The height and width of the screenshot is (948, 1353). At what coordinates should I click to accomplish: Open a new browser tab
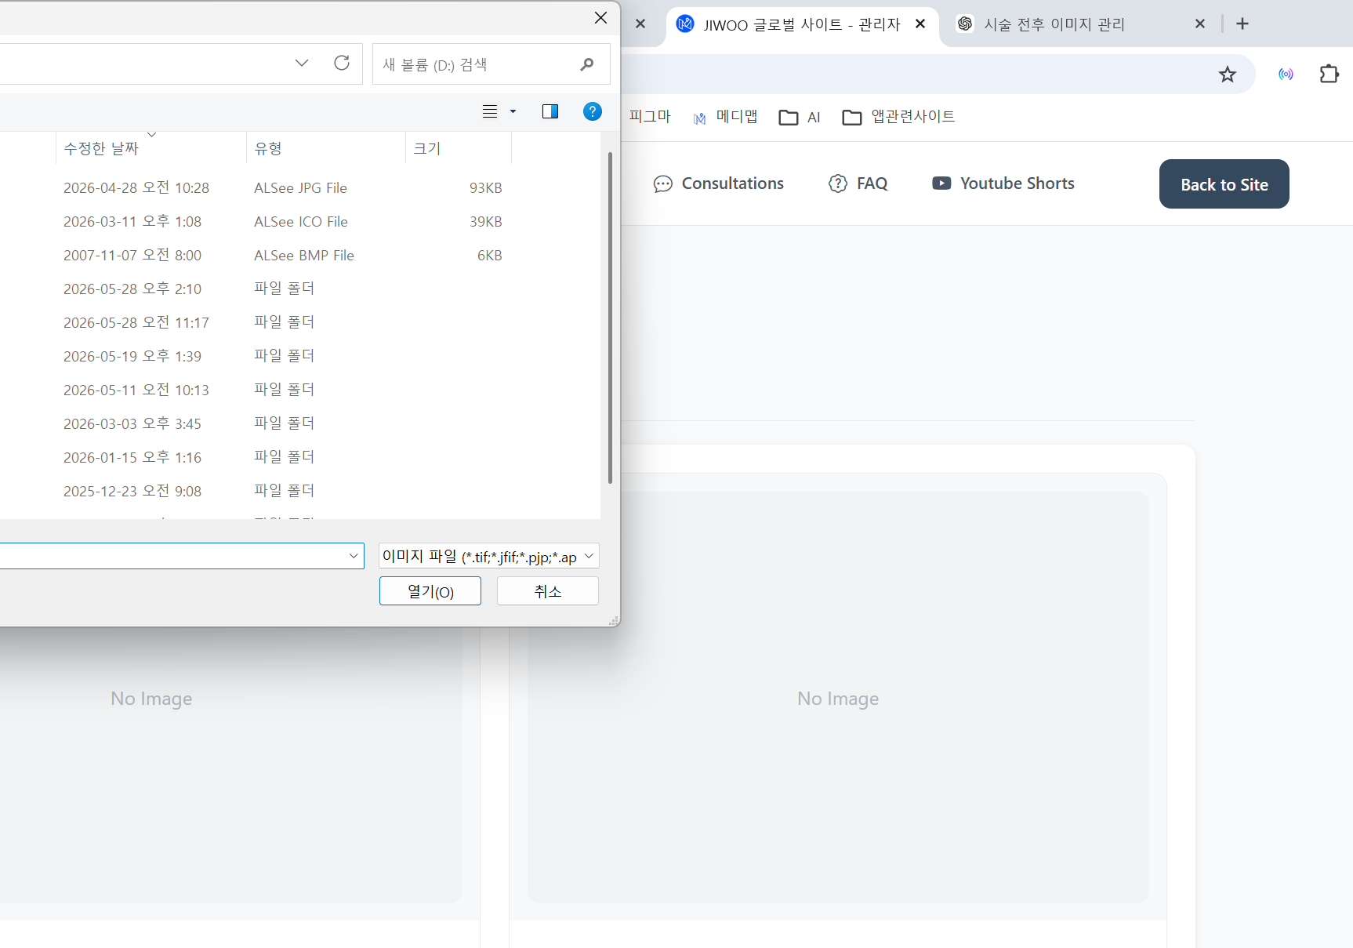click(1242, 24)
